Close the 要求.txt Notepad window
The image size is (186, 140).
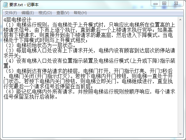176,3
